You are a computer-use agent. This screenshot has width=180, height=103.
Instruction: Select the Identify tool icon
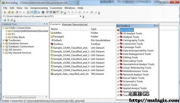pos(92,12)
